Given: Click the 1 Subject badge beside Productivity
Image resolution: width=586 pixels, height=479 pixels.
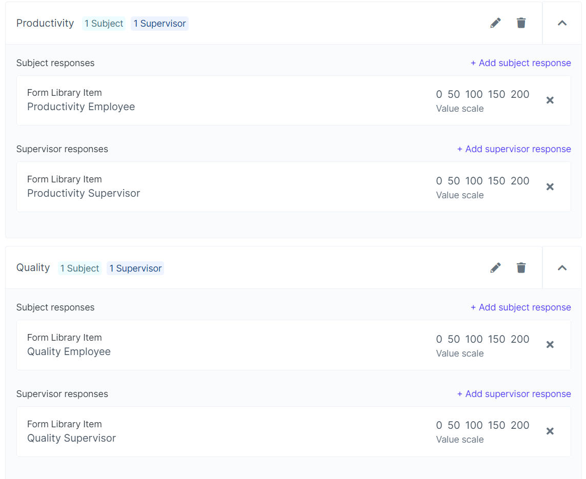Looking at the screenshot, I should [x=104, y=24].
